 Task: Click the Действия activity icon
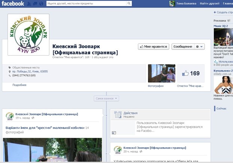point(118,115)
